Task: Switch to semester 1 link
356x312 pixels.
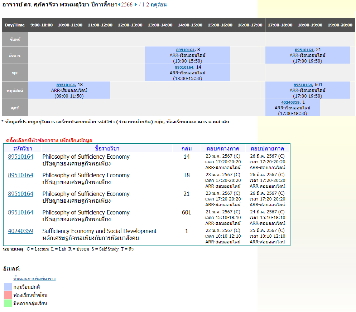Action: tap(143, 5)
